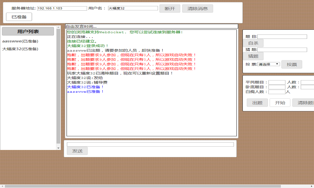The image size is (314, 188).
Task: Click the 平民题目 input field
Action: point(277,82)
